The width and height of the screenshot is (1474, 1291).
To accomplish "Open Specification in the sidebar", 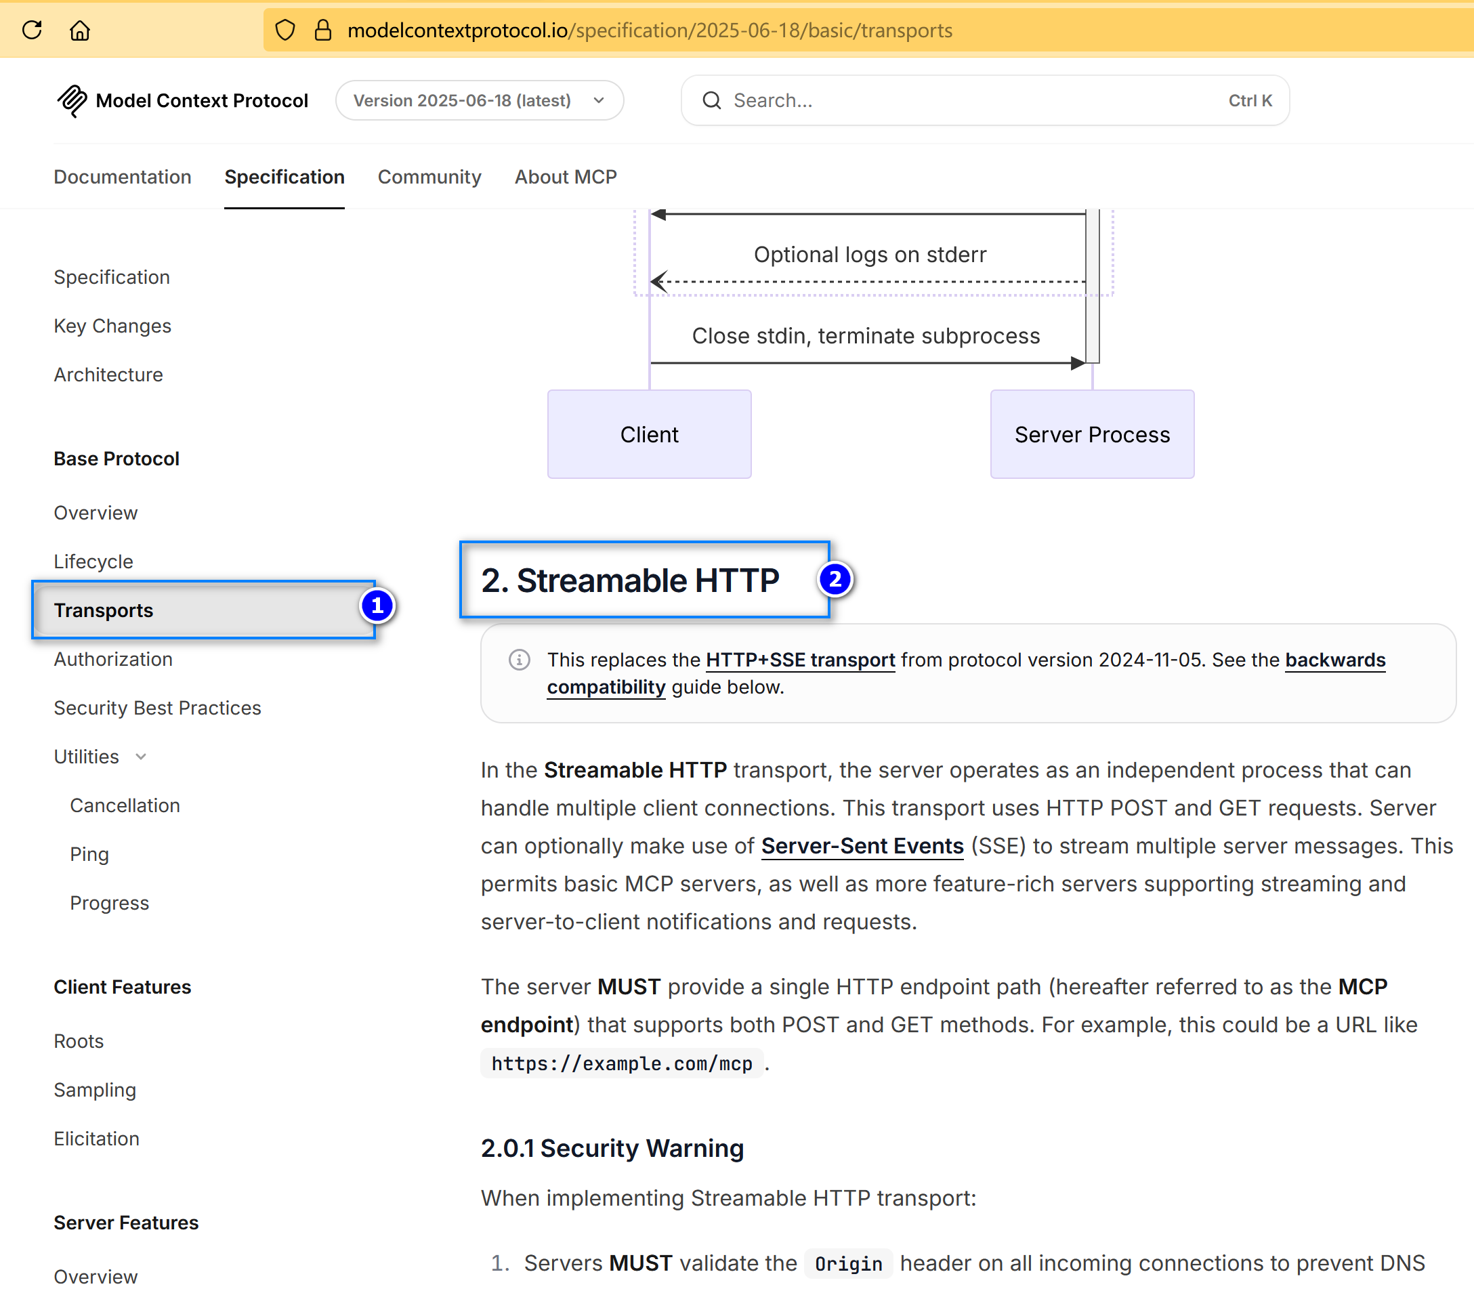I will pyautogui.click(x=112, y=277).
